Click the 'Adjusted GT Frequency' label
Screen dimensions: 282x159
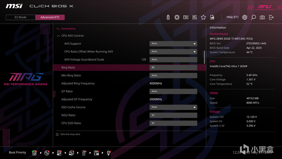77,99
